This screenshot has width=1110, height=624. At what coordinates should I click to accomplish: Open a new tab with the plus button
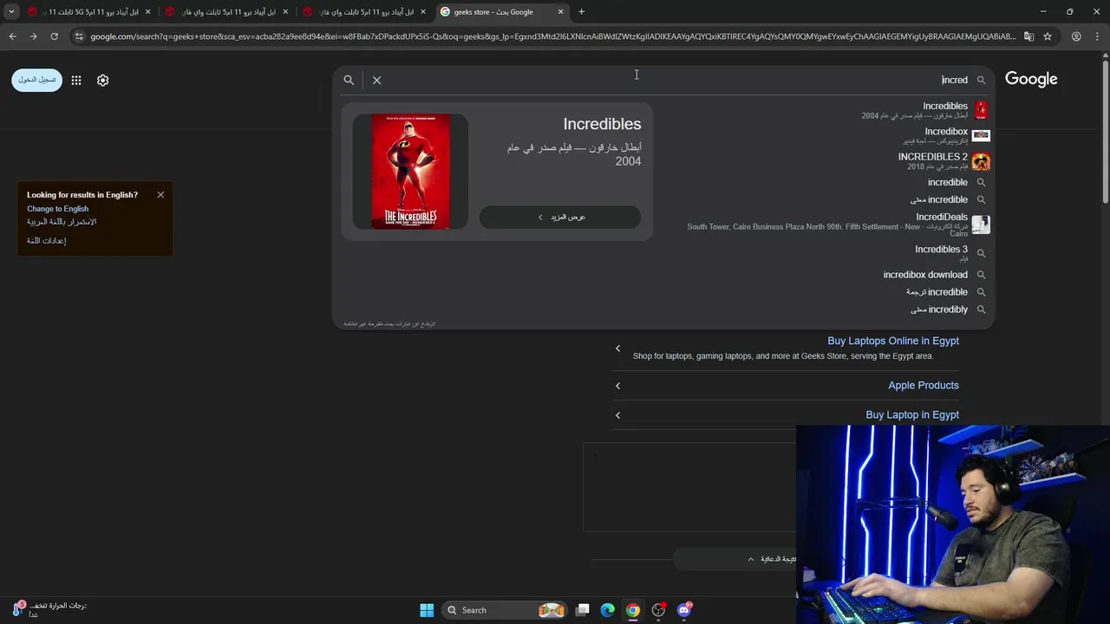pos(581,12)
